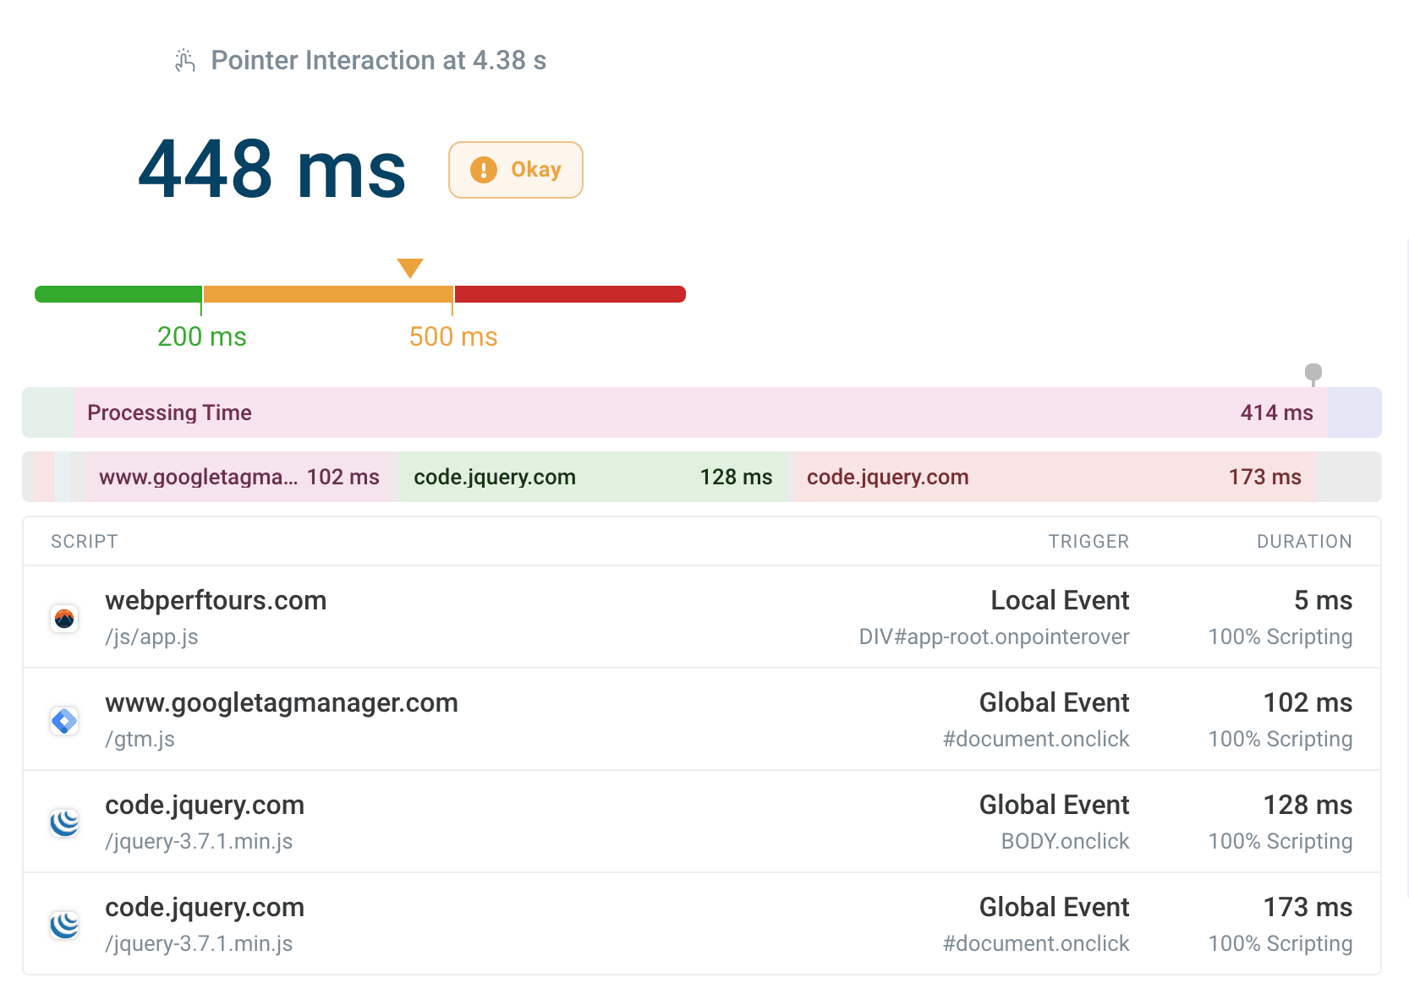
Task: Click the jQuery icon in the 173 ms row
Action: pos(64,925)
